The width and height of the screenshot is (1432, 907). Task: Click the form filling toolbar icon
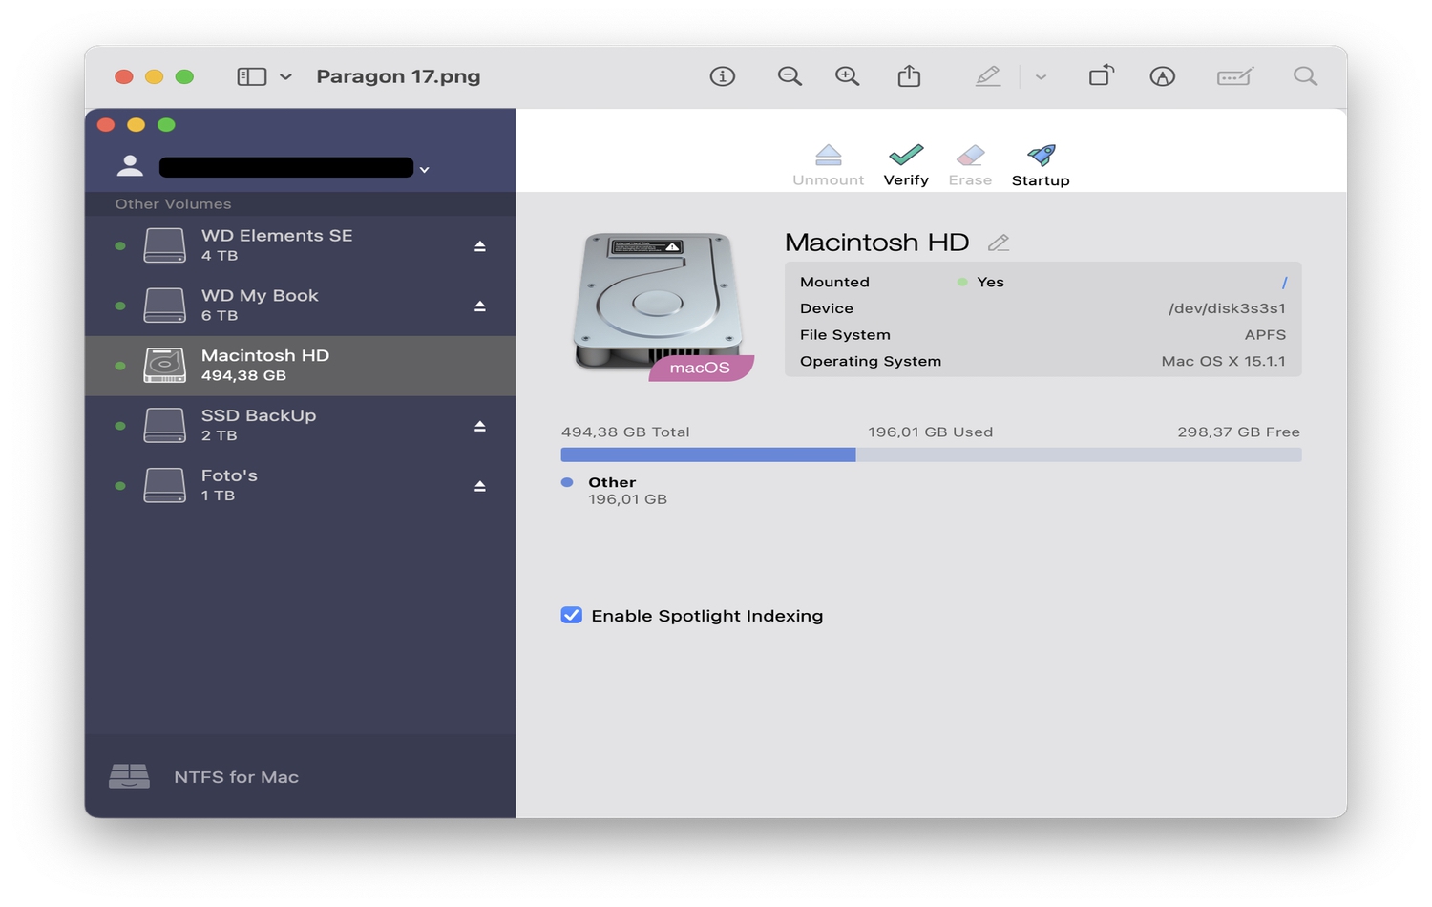[1234, 76]
